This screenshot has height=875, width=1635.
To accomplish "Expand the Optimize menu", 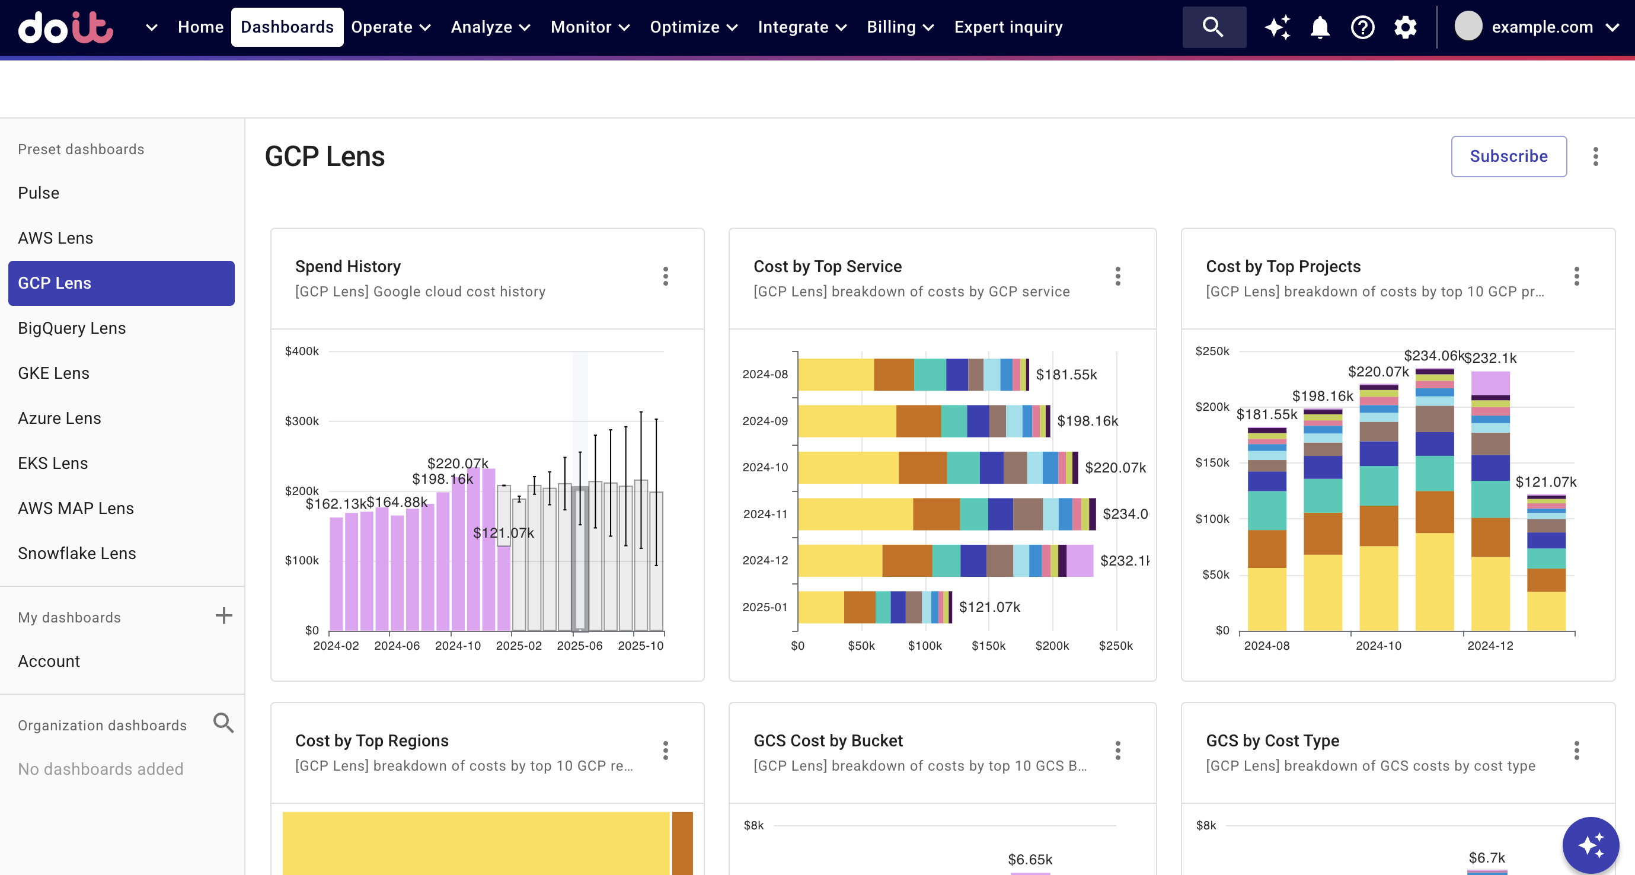I will click(694, 27).
